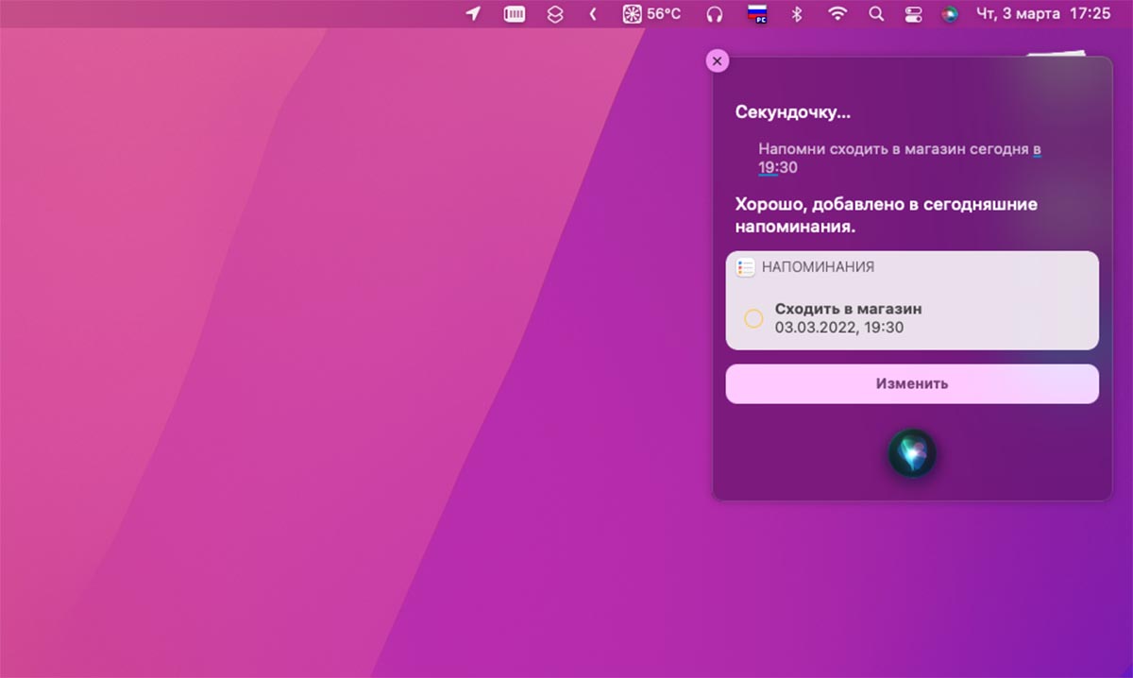Open Spotlight search magnifier
1133x678 pixels.
click(876, 13)
